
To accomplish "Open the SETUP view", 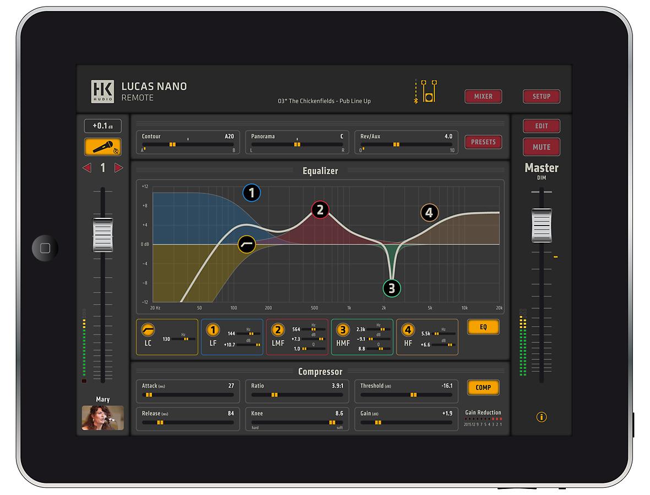I will (542, 96).
